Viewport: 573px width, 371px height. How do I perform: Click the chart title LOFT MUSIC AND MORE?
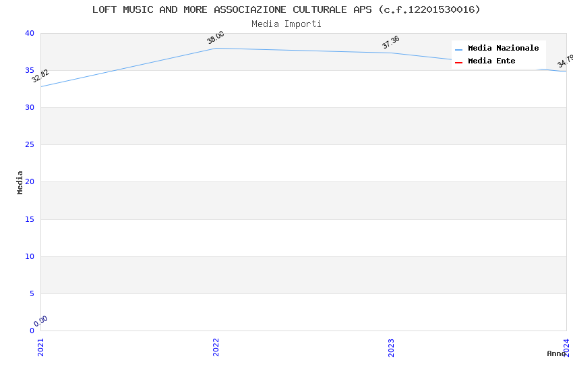286,9
